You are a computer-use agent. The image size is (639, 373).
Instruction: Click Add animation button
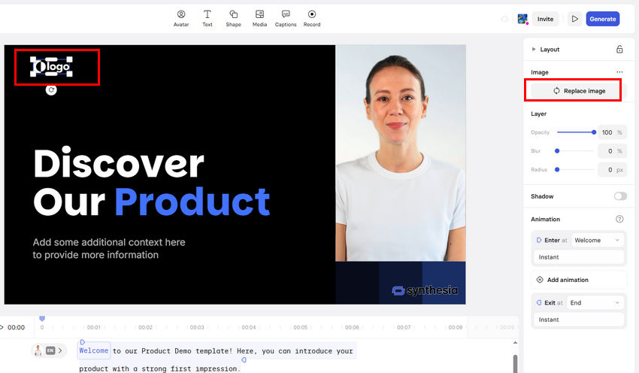(579, 280)
